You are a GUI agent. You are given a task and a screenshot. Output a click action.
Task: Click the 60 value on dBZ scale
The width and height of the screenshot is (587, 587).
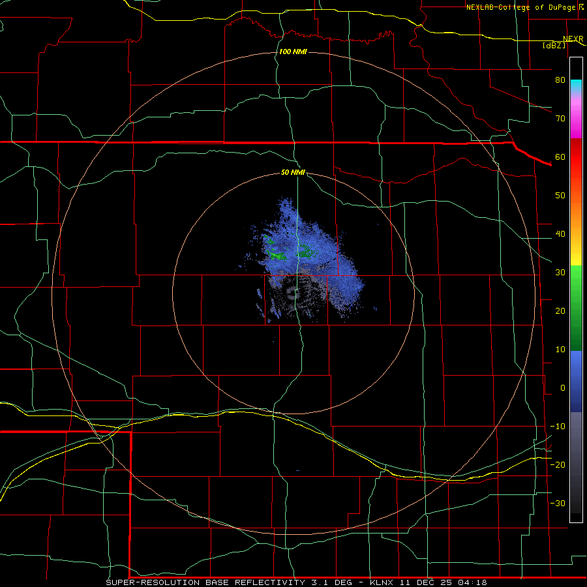[x=560, y=157]
